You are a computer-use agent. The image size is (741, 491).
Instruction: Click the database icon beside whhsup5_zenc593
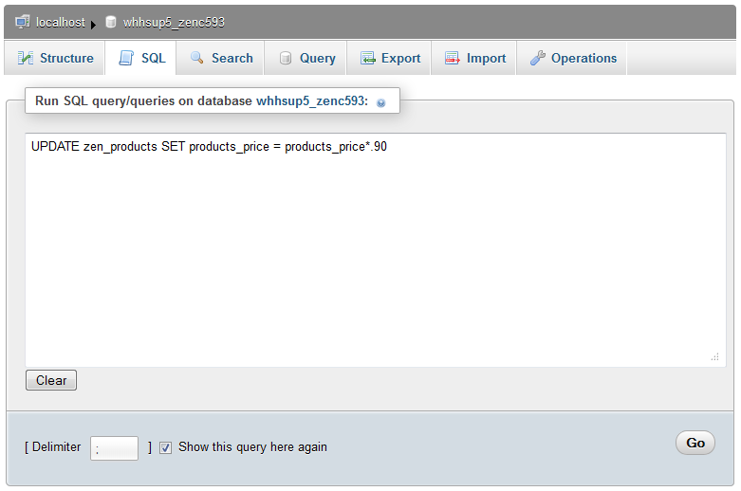pos(111,21)
